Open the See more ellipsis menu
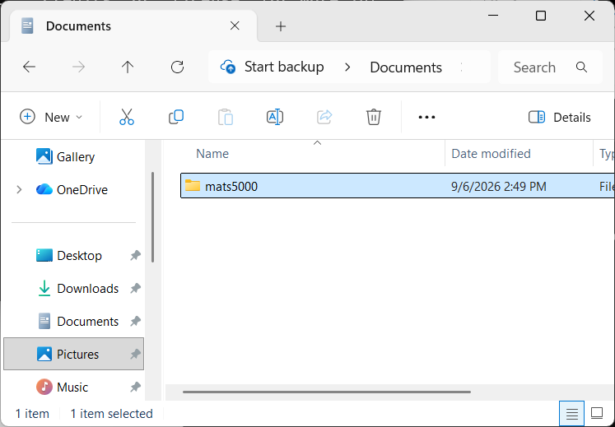This screenshot has width=615, height=427. pyautogui.click(x=426, y=117)
